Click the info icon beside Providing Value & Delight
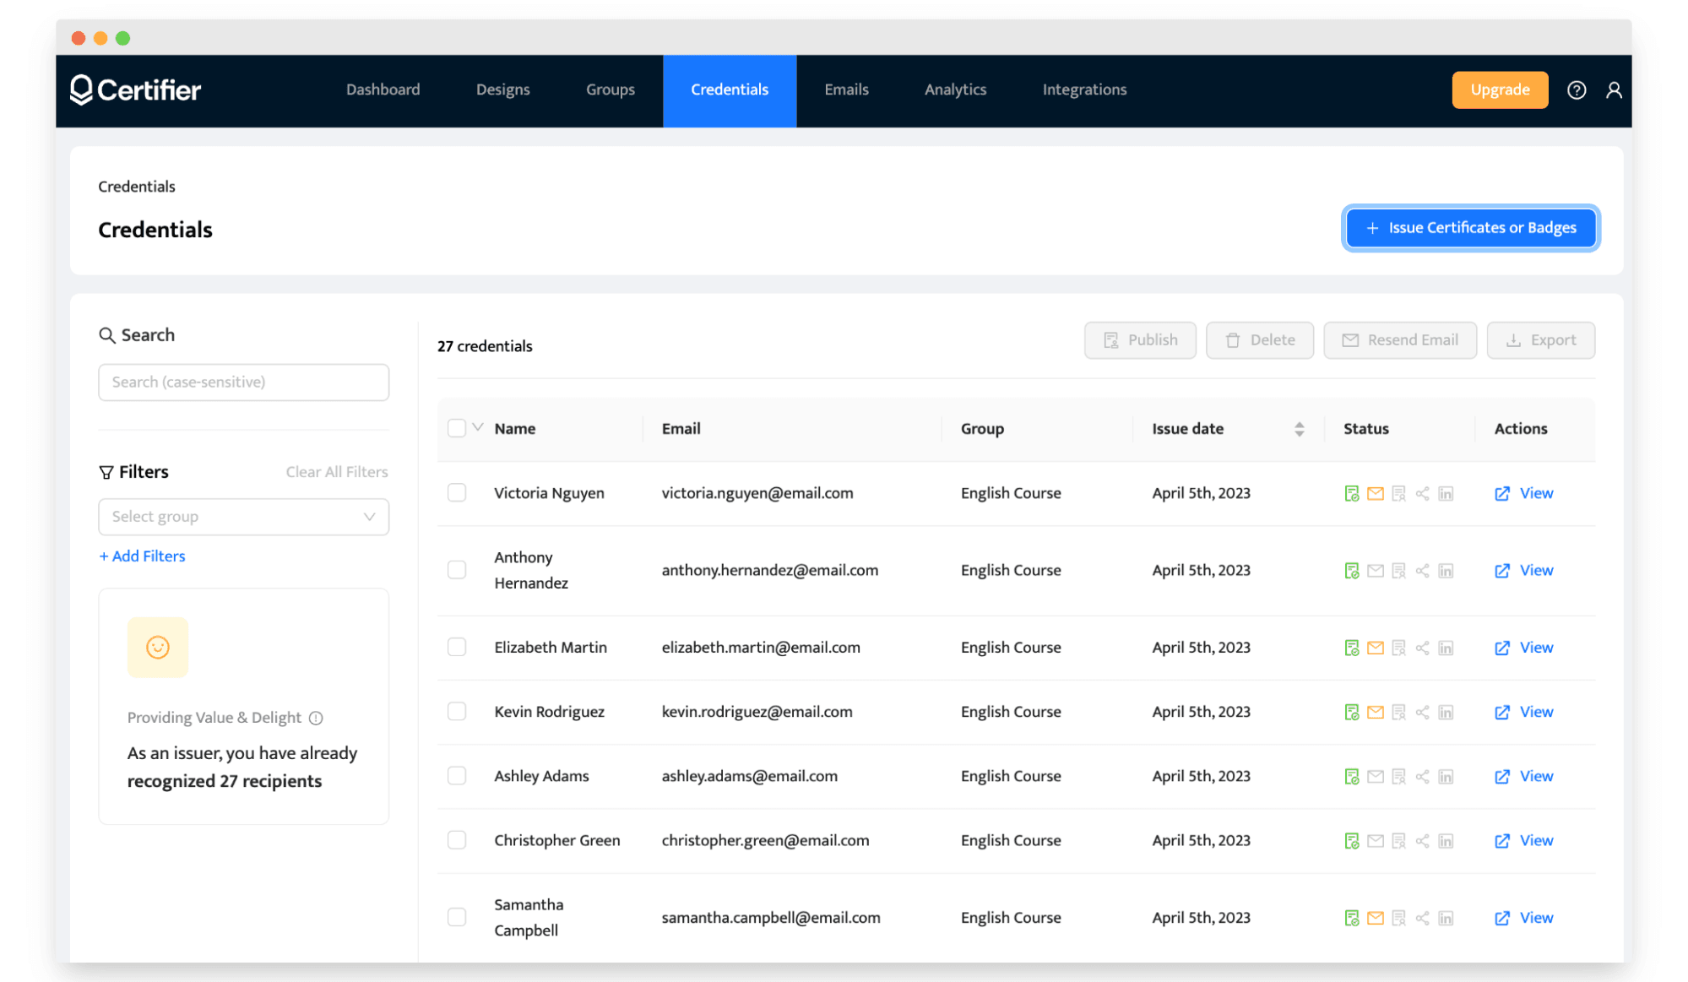This screenshot has width=1688, height=982. tap(316, 719)
